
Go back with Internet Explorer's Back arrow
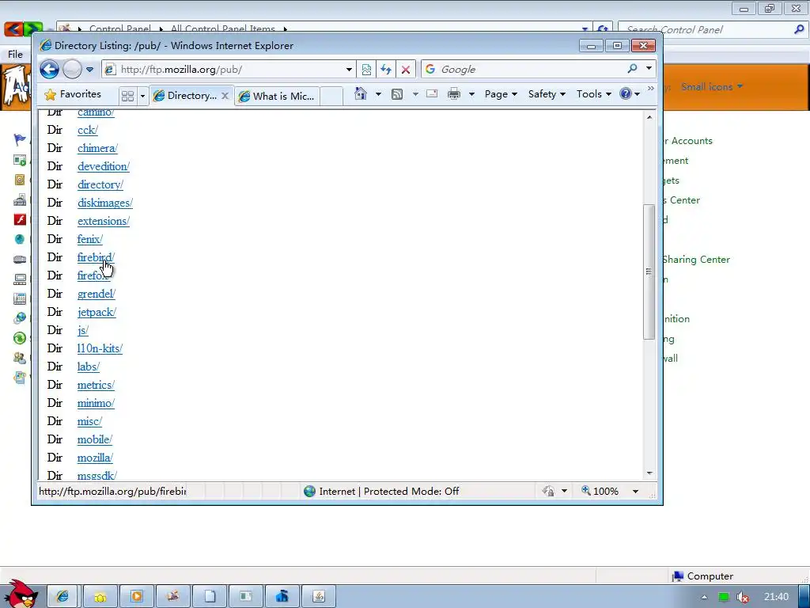click(x=49, y=70)
